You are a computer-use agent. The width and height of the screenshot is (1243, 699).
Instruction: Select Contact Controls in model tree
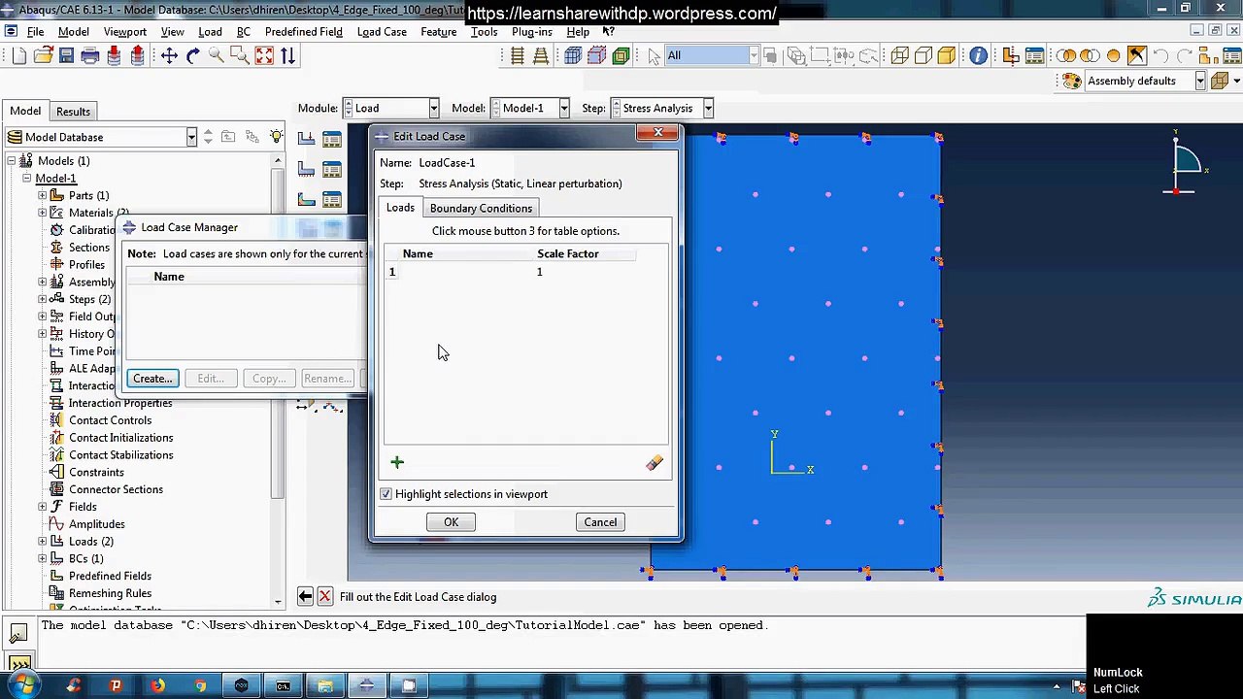pyautogui.click(x=110, y=420)
